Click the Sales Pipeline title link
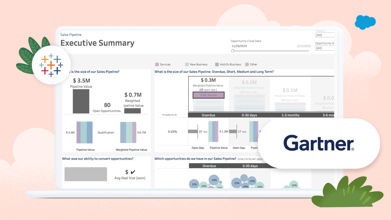The width and height of the screenshot is (391, 220). [71, 35]
